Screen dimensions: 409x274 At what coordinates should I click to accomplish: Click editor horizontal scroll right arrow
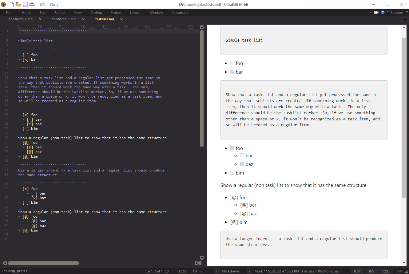click(197, 263)
